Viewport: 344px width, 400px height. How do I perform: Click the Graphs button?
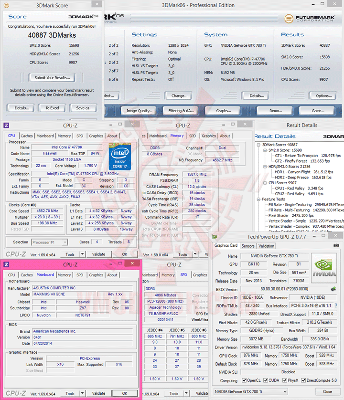click(x=223, y=110)
